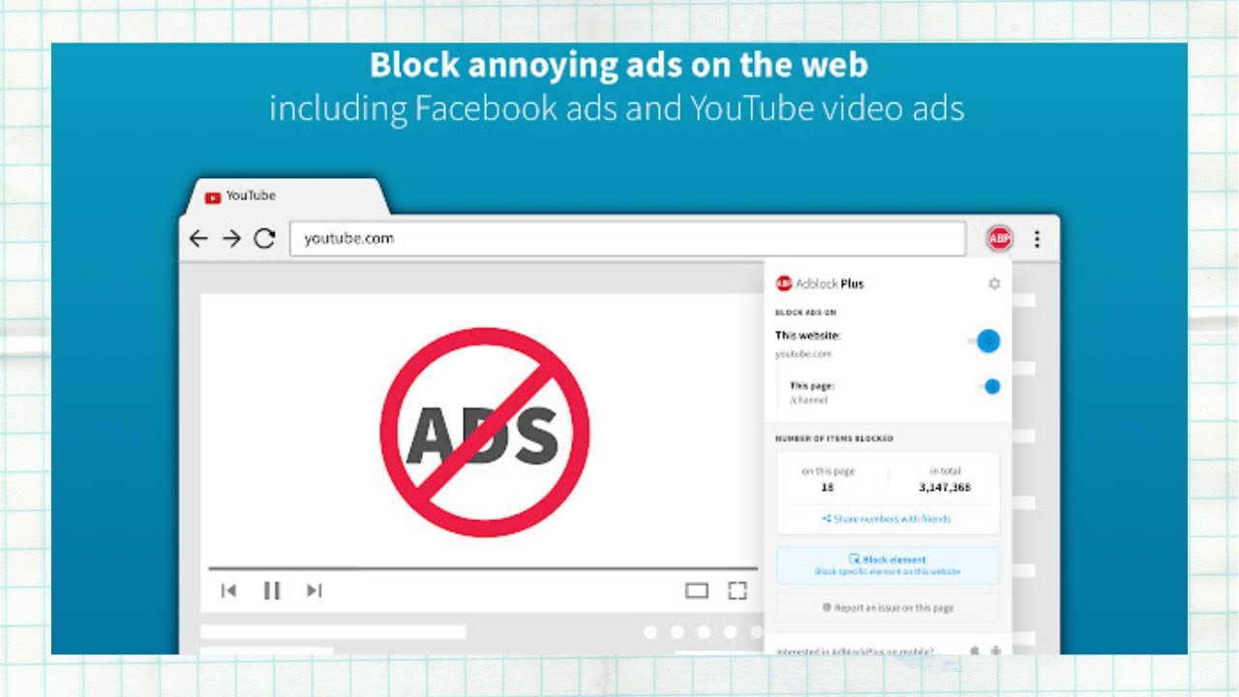Click the Block element button

tap(888, 565)
